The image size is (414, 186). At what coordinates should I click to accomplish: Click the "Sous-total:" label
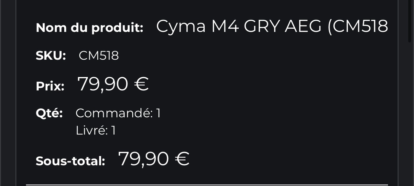tap(70, 161)
